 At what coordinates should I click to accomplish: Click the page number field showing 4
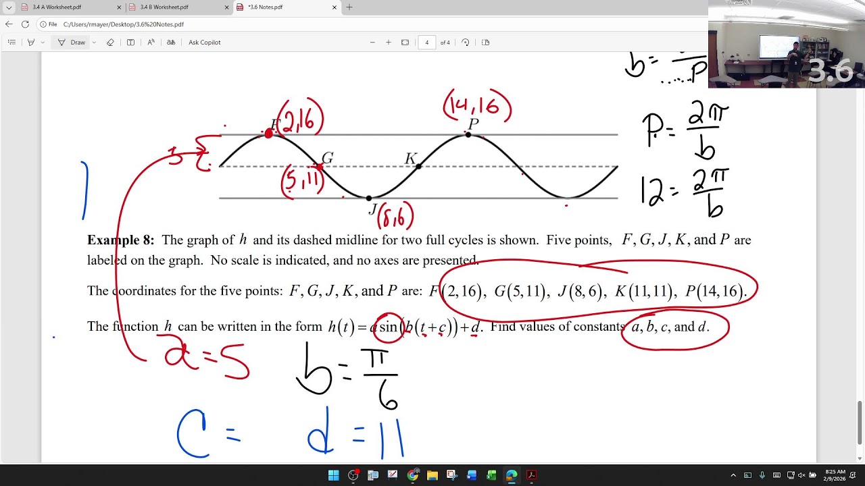pyautogui.click(x=426, y=42)
